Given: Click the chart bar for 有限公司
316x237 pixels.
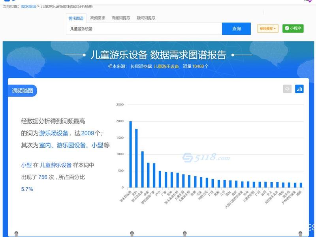Looking at the screenshot, I should click(207, 182).
